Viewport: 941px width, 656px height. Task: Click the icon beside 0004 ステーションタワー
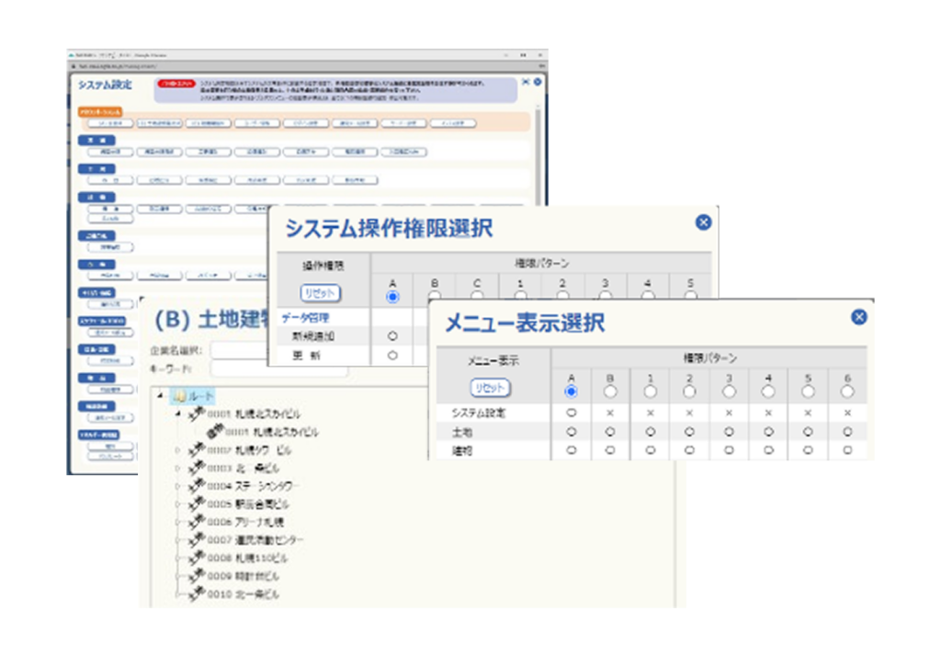pos(197,485)
